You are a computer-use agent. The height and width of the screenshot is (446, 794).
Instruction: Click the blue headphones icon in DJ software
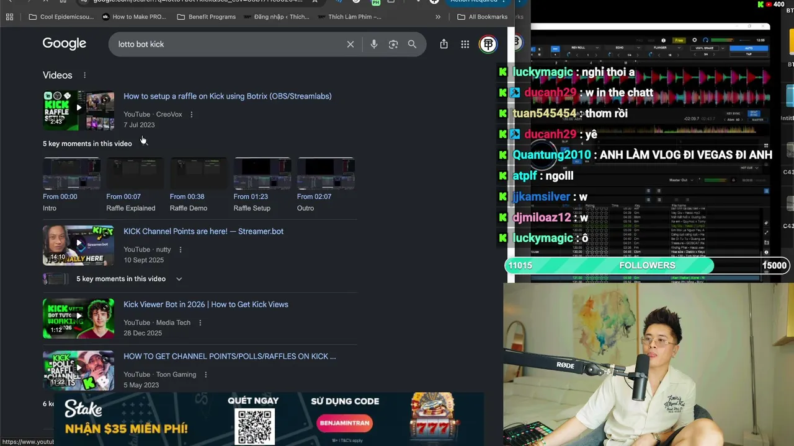coord(706,40)
